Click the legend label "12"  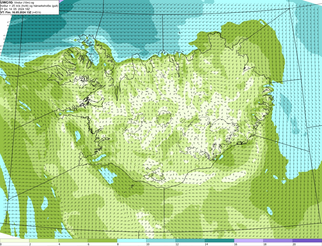point(177,244)
